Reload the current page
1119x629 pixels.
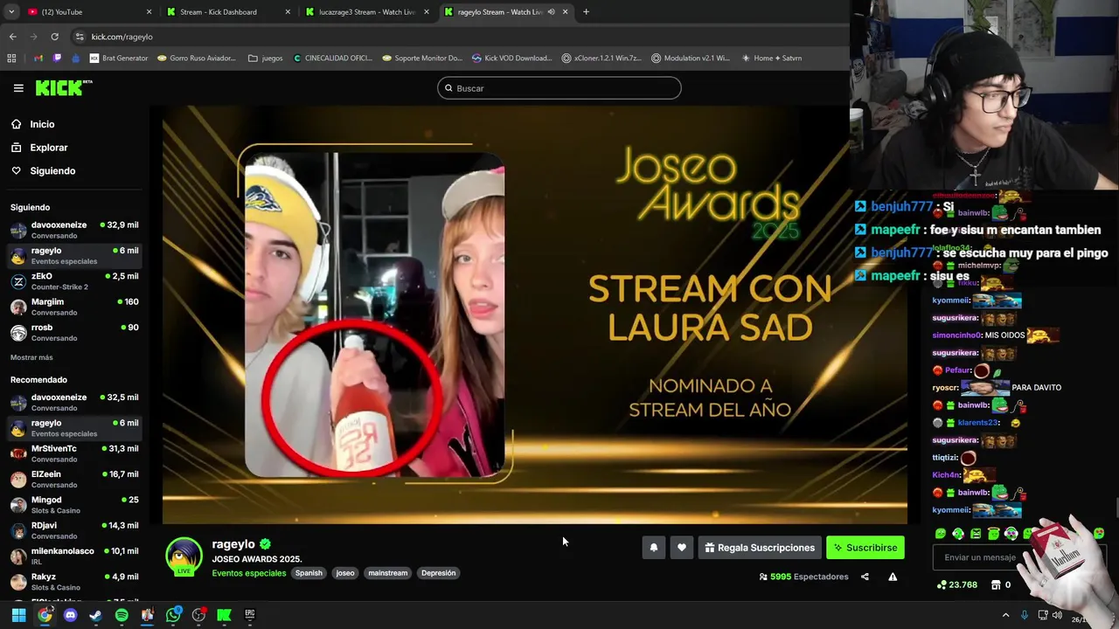click(54, 37)
